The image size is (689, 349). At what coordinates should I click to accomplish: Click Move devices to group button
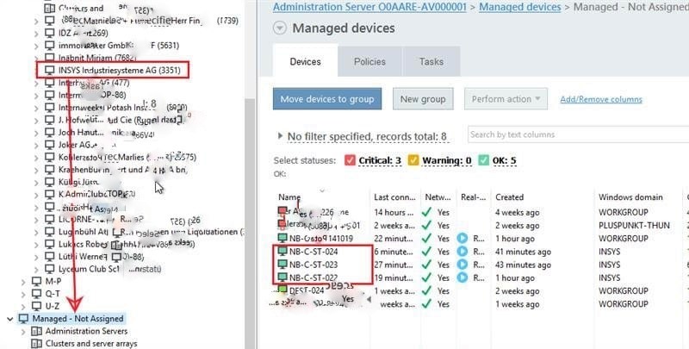(x=327, y=99)
